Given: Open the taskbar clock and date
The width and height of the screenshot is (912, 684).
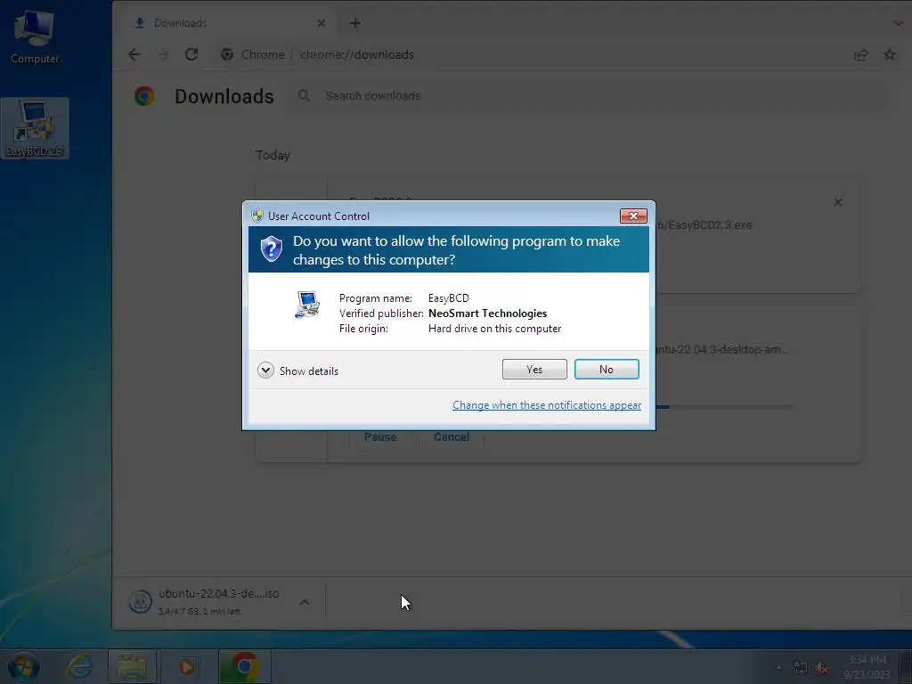Looking at the screenshot, I should (867, 667).
